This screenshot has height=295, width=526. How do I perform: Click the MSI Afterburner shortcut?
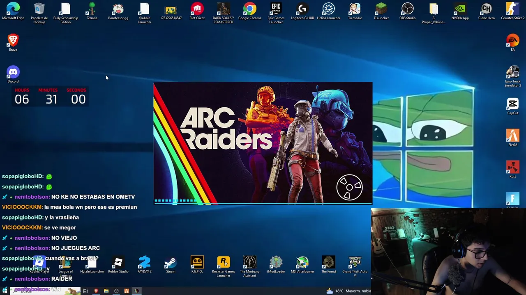click(302, 265)
